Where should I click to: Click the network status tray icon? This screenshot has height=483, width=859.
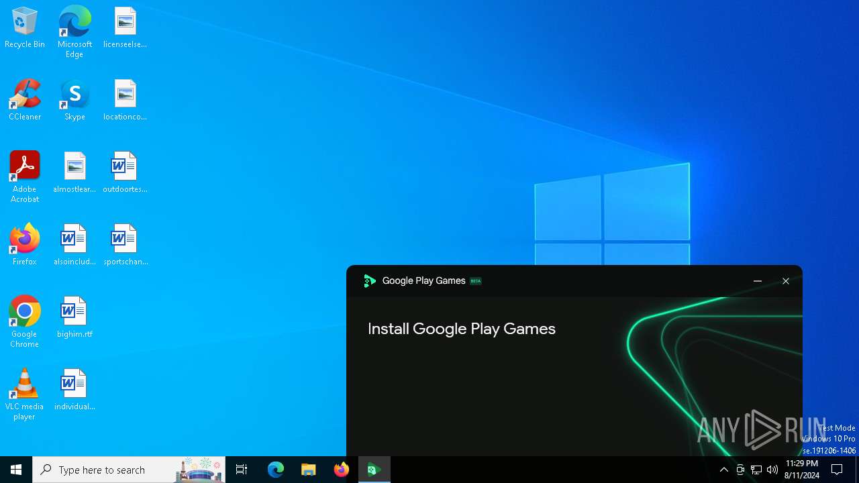(756, 470)
